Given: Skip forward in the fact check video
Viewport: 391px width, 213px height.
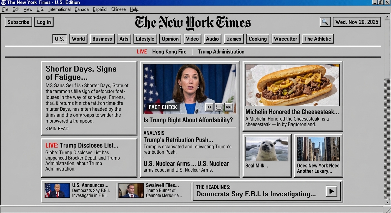Looking at the screenshot, I should (228, 107).
